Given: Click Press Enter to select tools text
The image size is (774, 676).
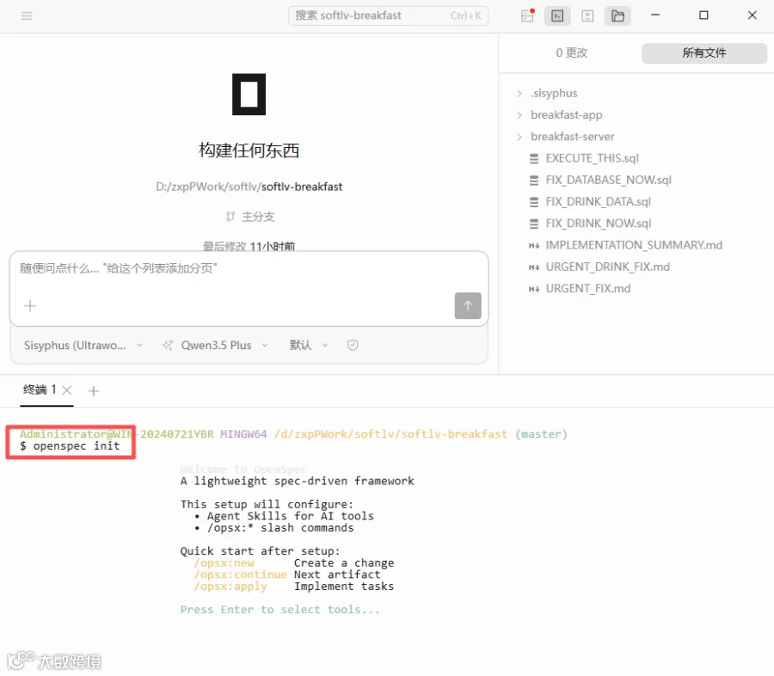Looking at the screenshot, I should click(x=279, y=610).
